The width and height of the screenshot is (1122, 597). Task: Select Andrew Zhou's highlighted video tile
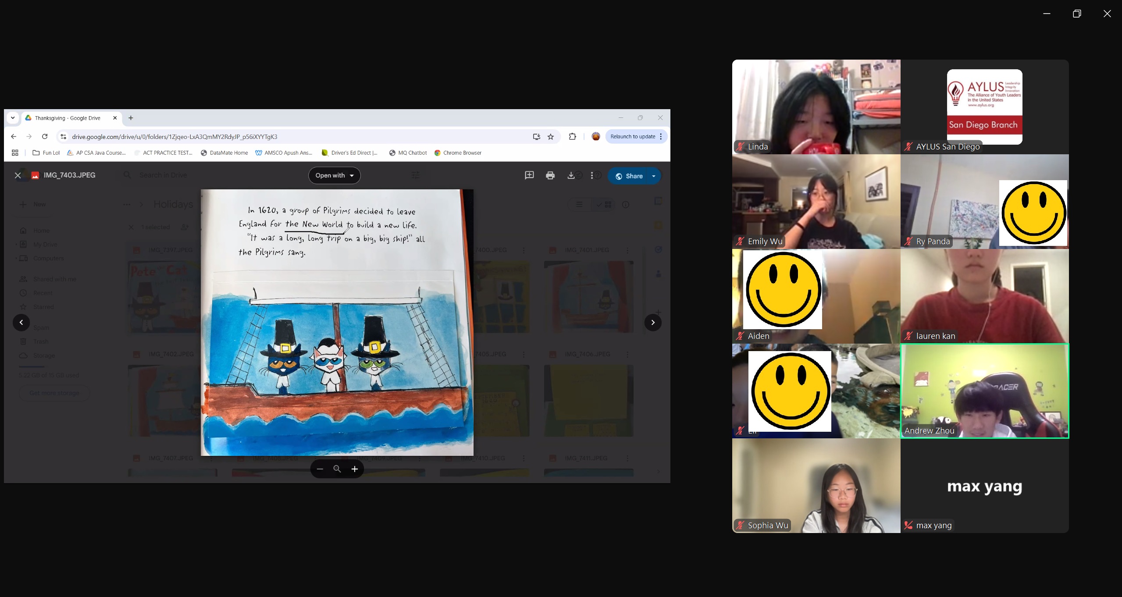coord(984,391)
